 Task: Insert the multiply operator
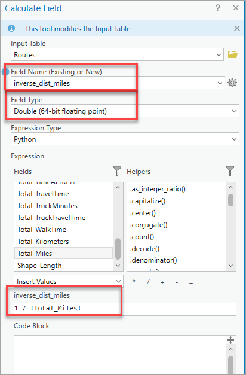134,282
